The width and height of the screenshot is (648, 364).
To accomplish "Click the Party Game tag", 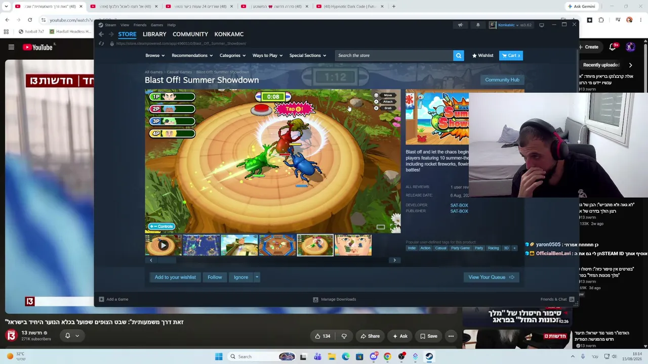I will [460, 248].
